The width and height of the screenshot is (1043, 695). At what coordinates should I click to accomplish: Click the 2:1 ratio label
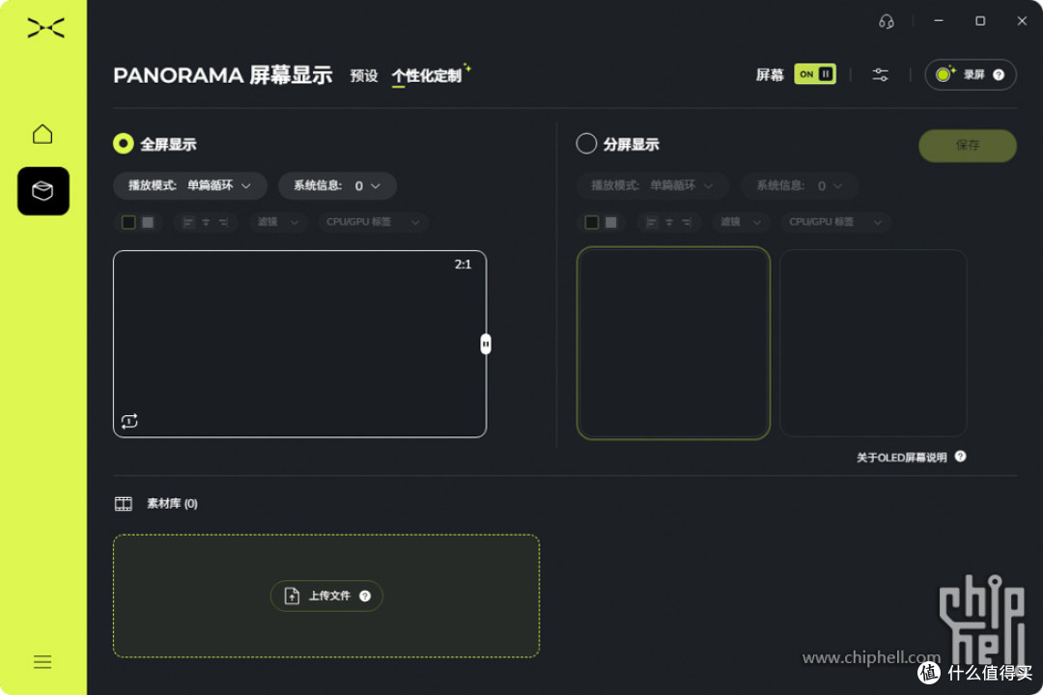[x=463, y=264]
